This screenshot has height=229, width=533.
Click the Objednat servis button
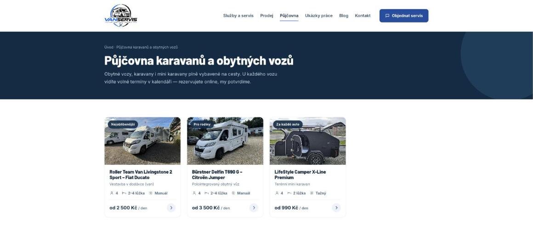point(404,16)
